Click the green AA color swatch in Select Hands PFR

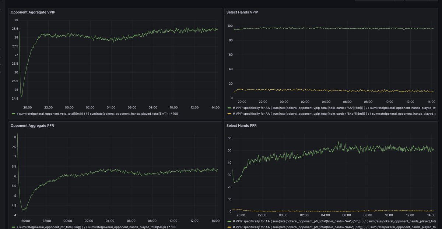coord(229,221)
